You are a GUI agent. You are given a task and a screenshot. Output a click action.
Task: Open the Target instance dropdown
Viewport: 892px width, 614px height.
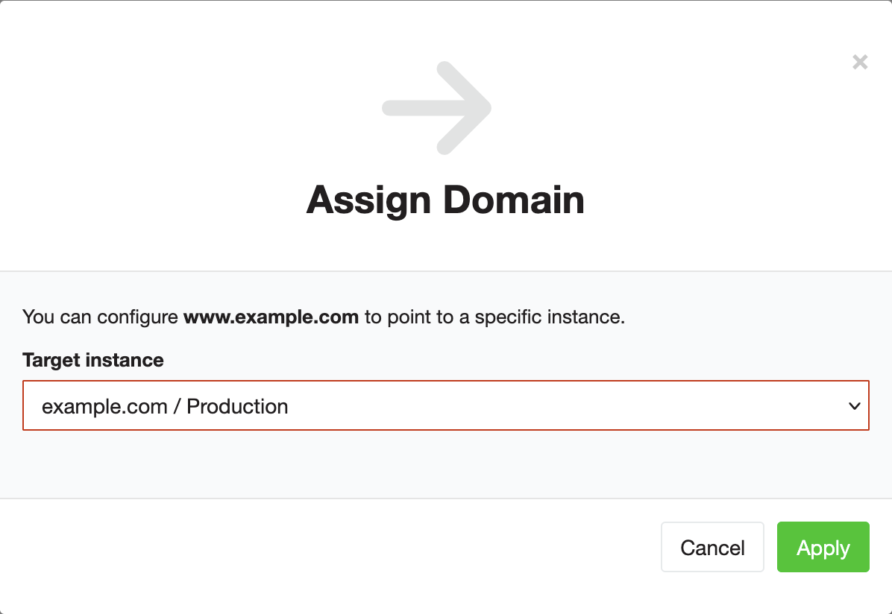click(x=445, y=406)
